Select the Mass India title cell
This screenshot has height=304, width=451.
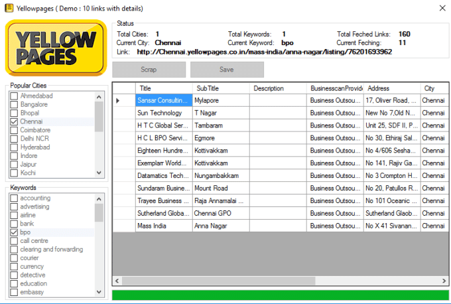tap(164, 226)
